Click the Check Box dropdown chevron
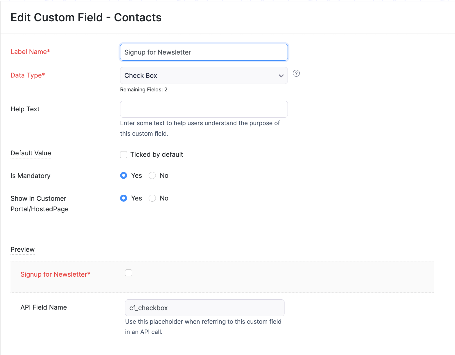 coord(281,76)
